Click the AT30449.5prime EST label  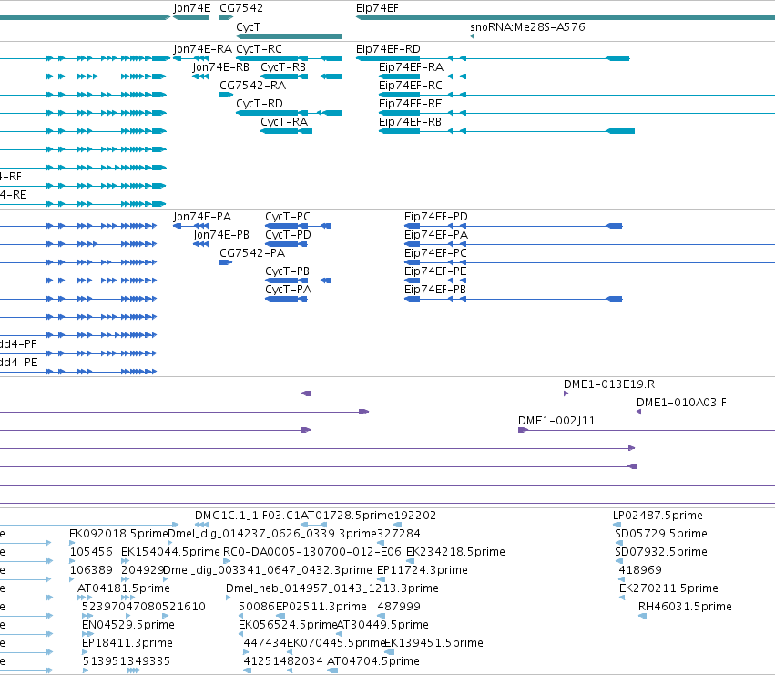tap(382, 626)
